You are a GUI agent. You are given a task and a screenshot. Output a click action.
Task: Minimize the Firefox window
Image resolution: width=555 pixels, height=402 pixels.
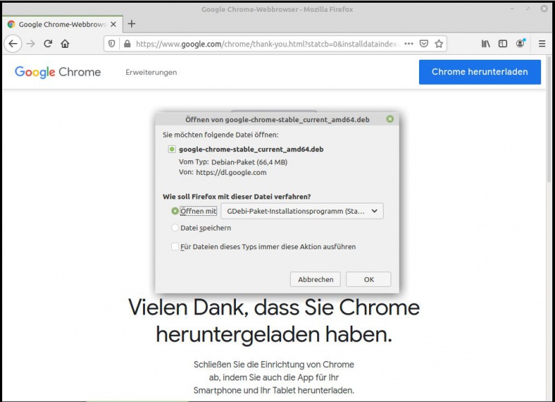tap(512, 8)
